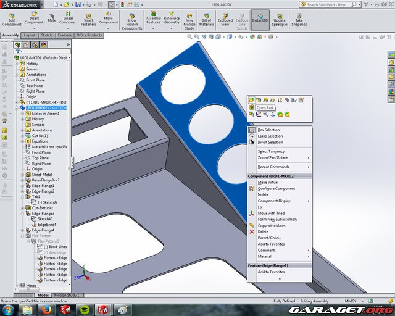The height and width of the screenshot is (316, 395).
Task: Expand context menu with bottom chevron
Action: (x=280, y=279)
